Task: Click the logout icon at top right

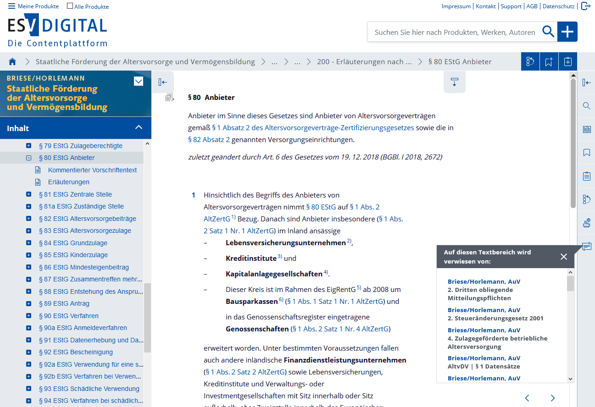Action: click(586, 6)
